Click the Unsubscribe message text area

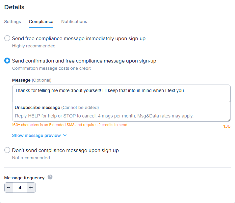coord(121,116)
